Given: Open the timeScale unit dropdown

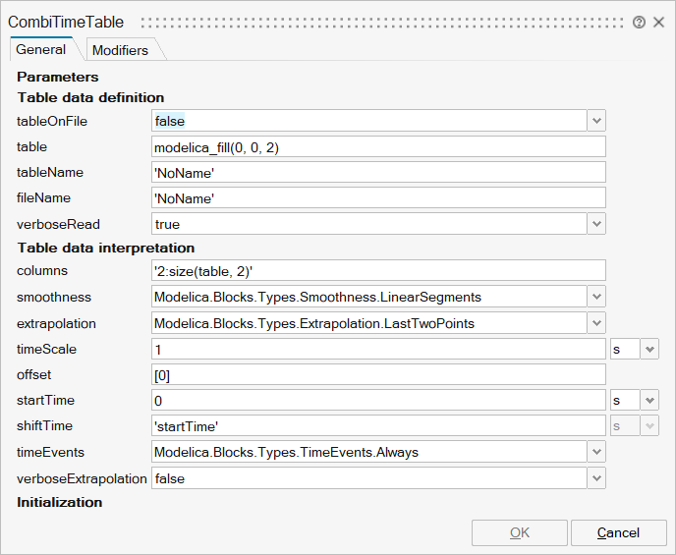Looking at the screenshot, I should 648,349.
